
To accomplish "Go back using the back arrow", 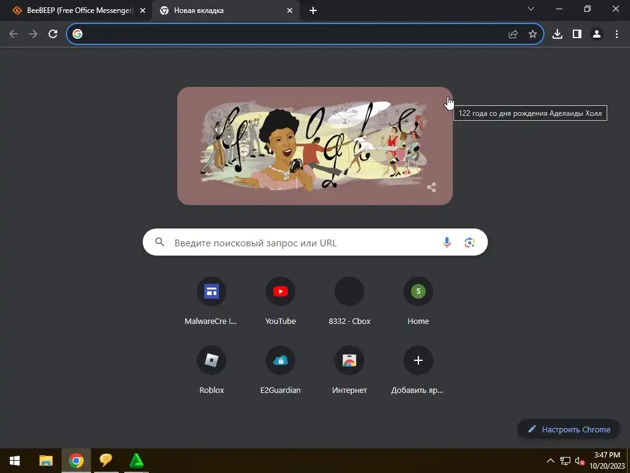I will (x=14, y=34).
